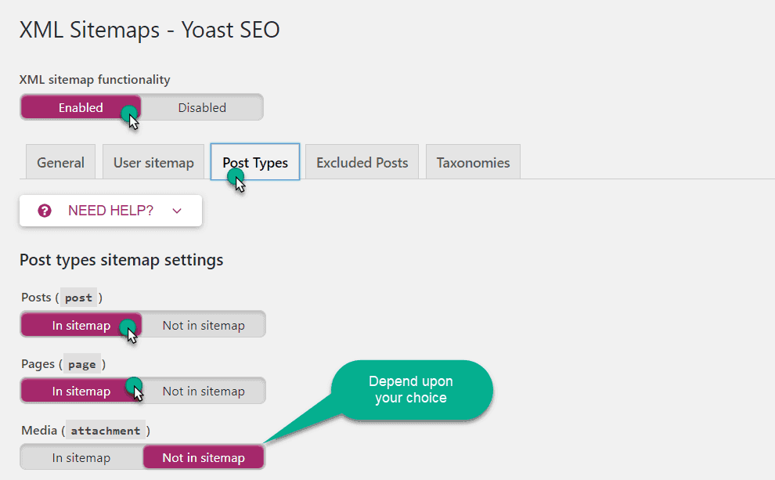Choose Not in sitemap for Media attachment
The height and width of the screenshot is (480, 775).
(x=204, y=458)
